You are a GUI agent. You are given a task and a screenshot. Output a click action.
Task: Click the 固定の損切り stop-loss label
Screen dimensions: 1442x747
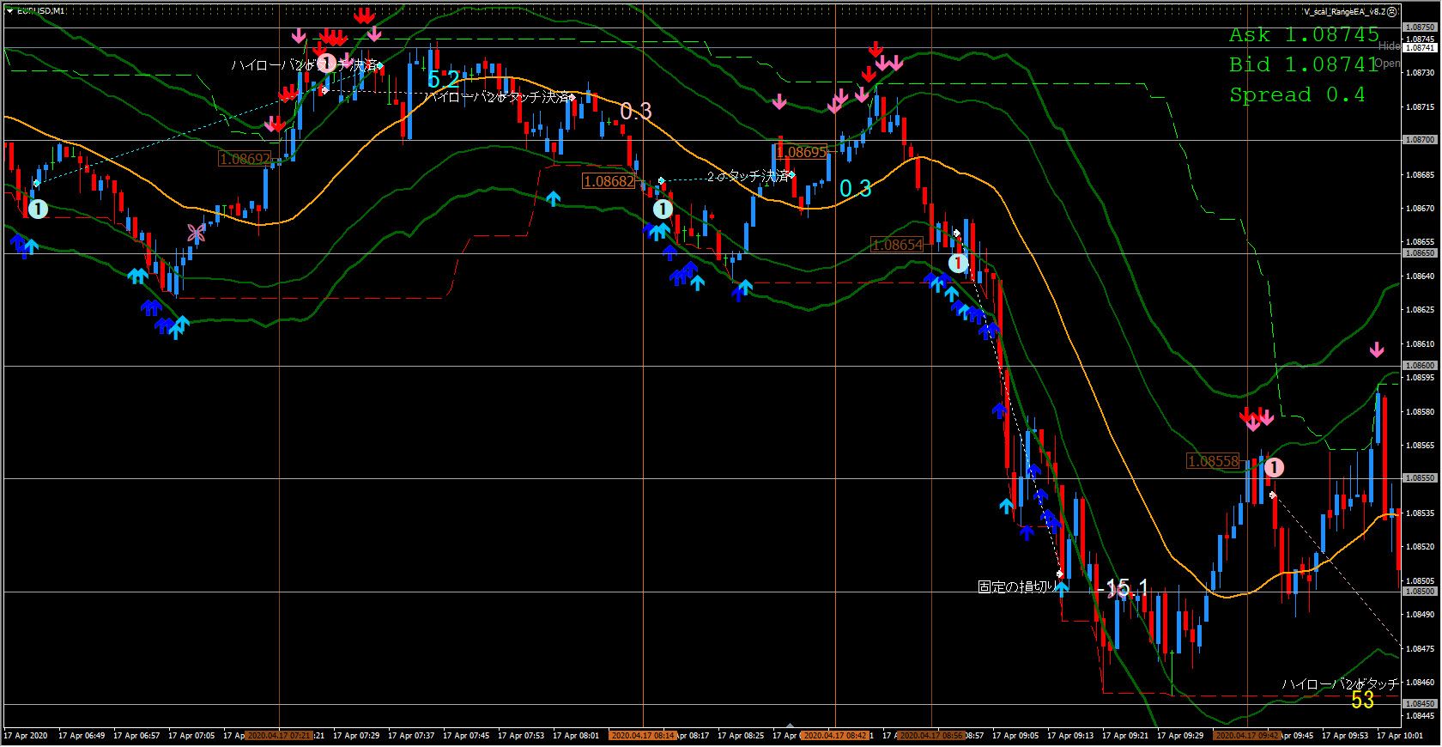[1016, 586]
